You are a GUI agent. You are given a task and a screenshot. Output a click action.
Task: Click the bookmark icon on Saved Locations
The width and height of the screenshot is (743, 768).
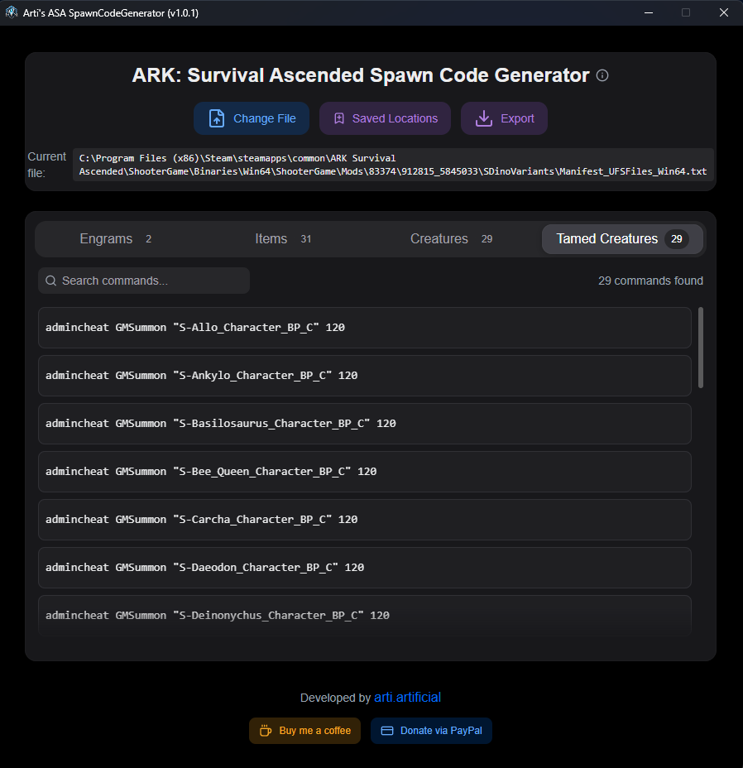339,118
